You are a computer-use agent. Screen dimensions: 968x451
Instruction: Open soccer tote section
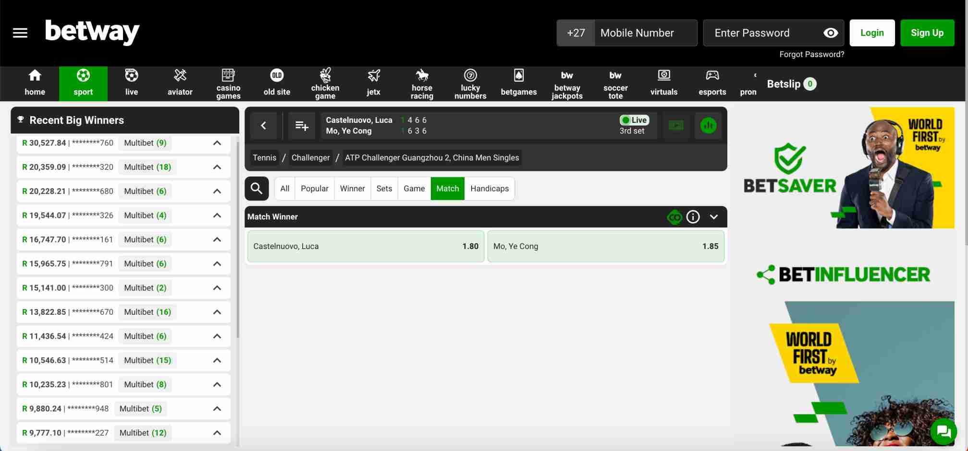[x=615, y=83]
